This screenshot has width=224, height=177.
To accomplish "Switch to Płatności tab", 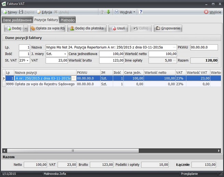I will (68, 20).
